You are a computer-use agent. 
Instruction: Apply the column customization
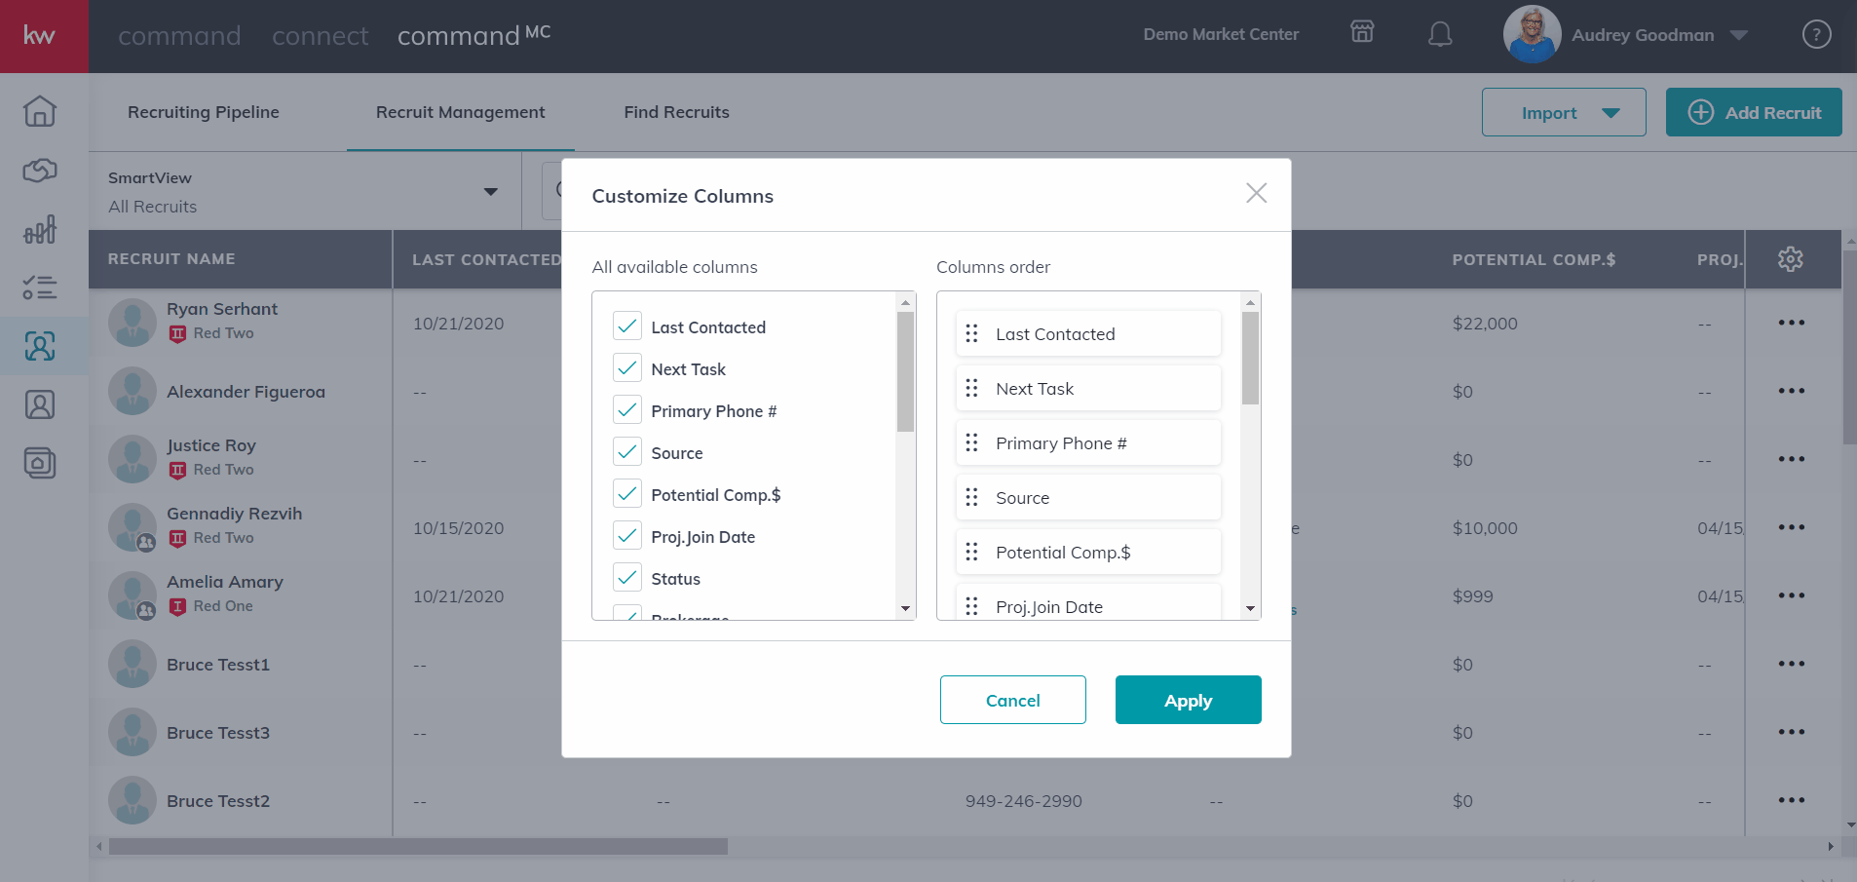[x=1188, y=700]
